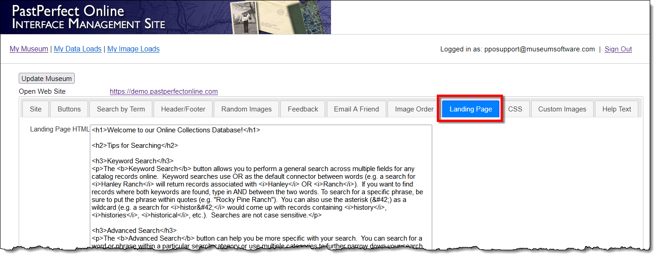The width and height of the screenshot is (657, 257).
Task: Sign out of the account
Action: (x=618, y=49)
